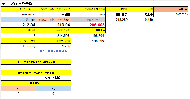Select the 既に終了 status cell

(x=117, y=14)
